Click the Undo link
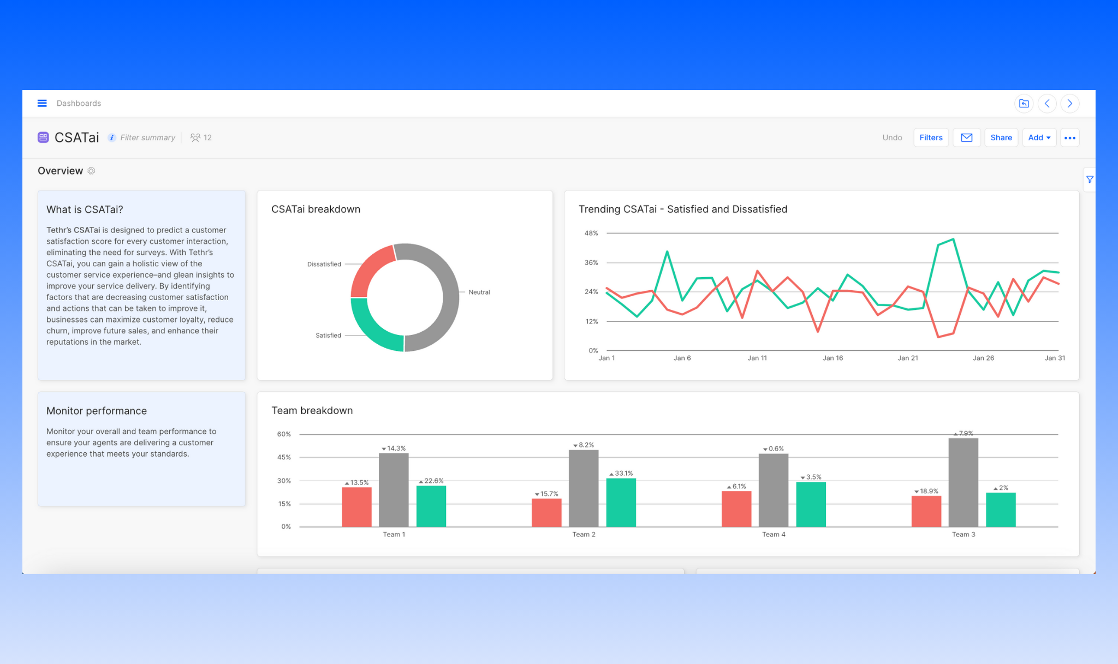The height and width of the screenshot is (664, 1118). [x=892, y=137]
